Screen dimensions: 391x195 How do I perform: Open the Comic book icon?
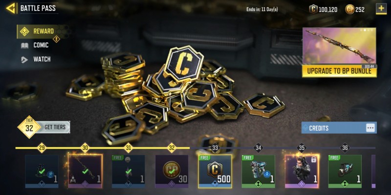24,45
